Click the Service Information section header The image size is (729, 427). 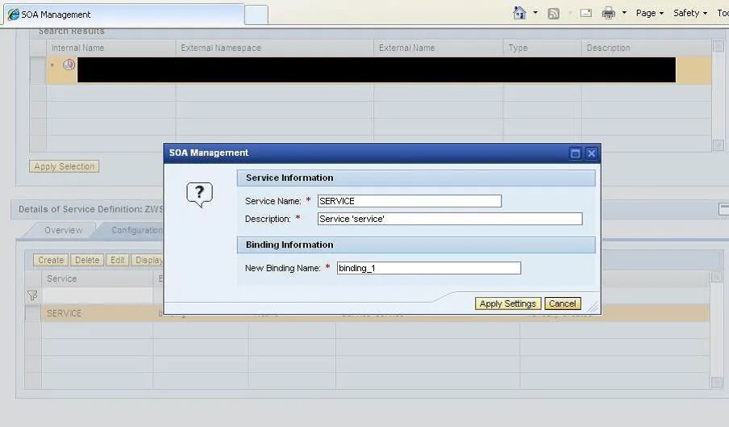416,178
